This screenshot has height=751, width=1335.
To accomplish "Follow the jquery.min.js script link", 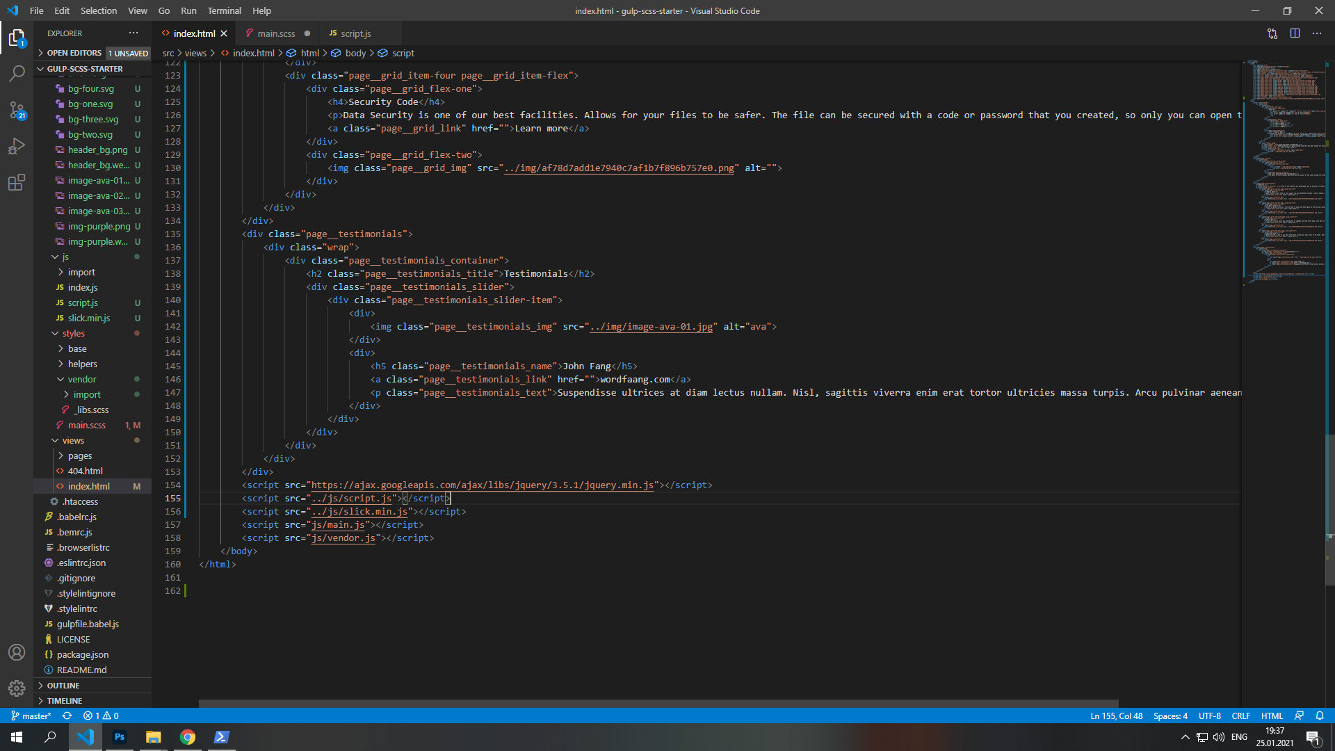I will pyautogui.click(x=483, y=485).
